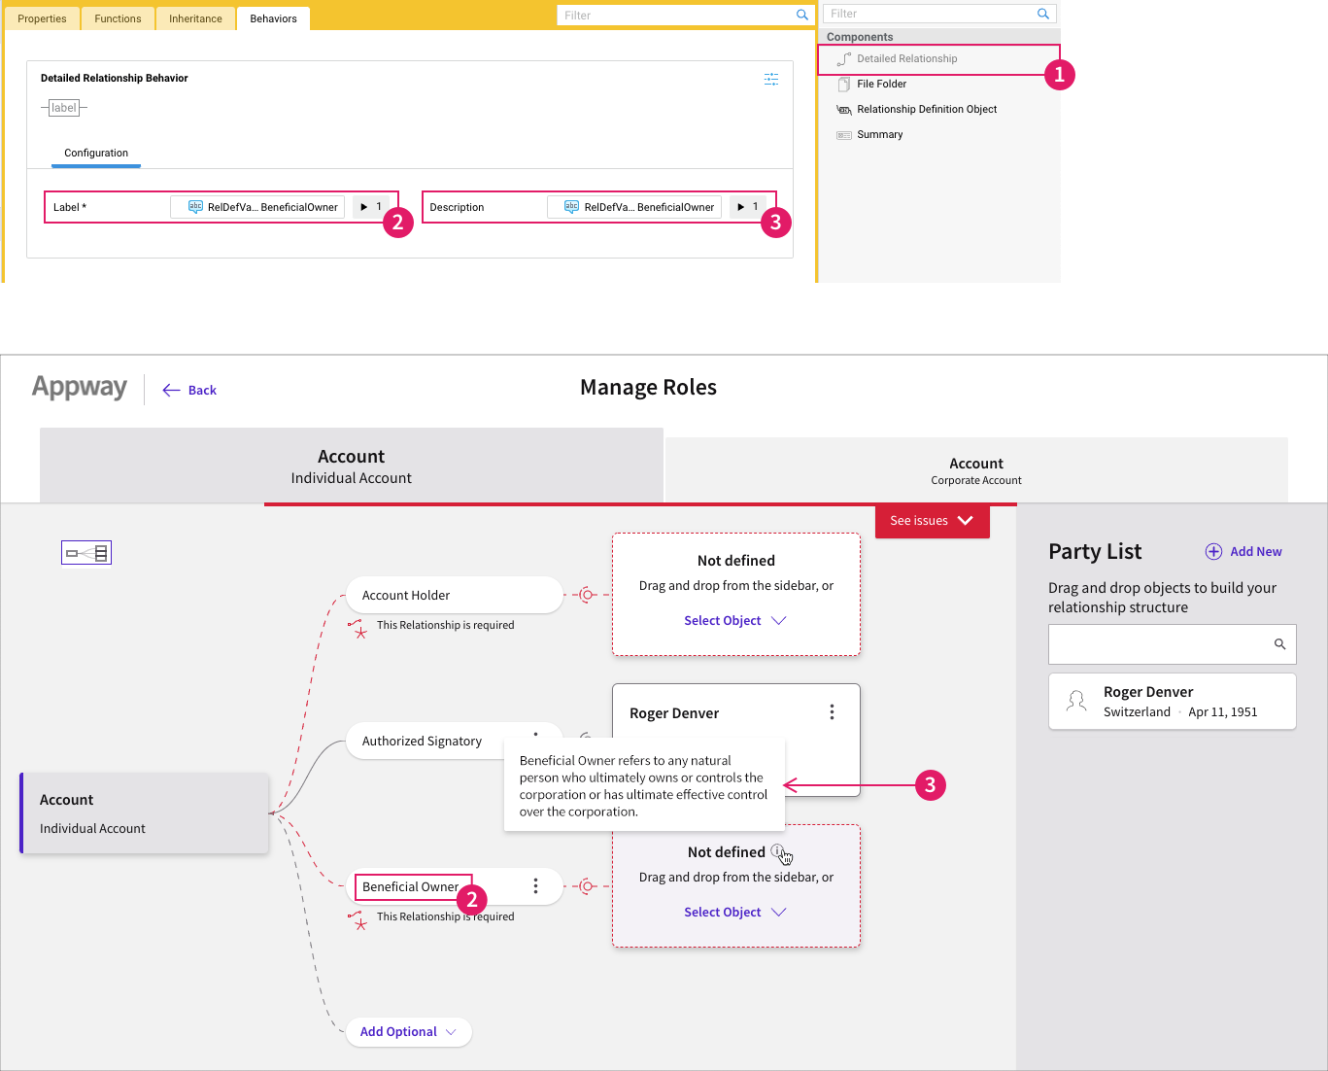The width and height of the screenshot is (1328, 1071).
Task: Click the relationship structure overview icon on the canvas
Action: 85,552
